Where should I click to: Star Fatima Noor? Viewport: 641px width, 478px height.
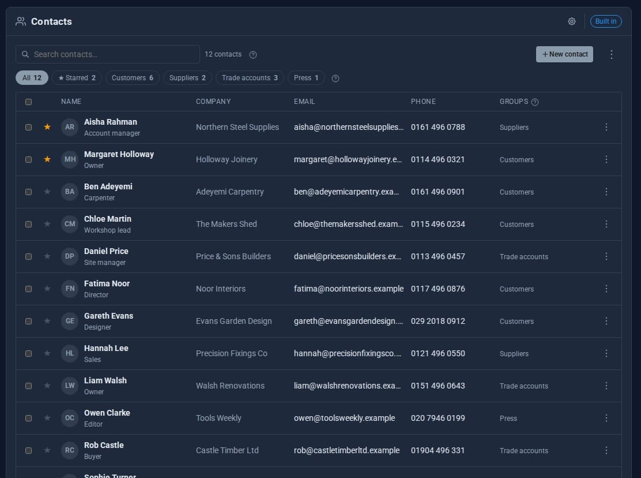[x=47, y=289]
